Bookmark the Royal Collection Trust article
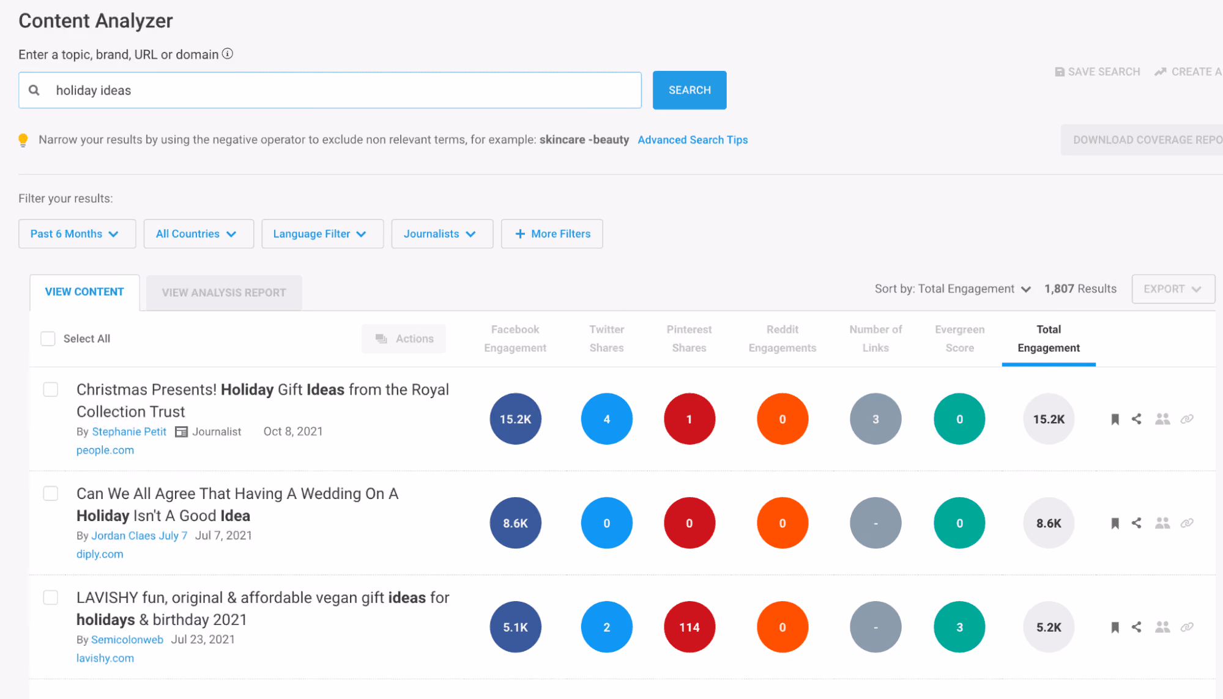 (1115, 419)
